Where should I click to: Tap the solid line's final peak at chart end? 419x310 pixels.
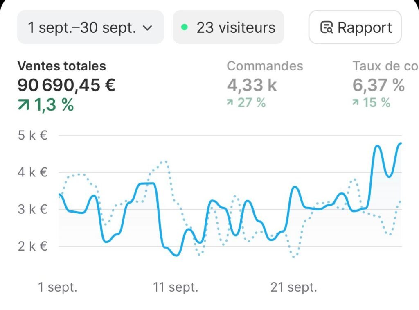coord(400,143)
